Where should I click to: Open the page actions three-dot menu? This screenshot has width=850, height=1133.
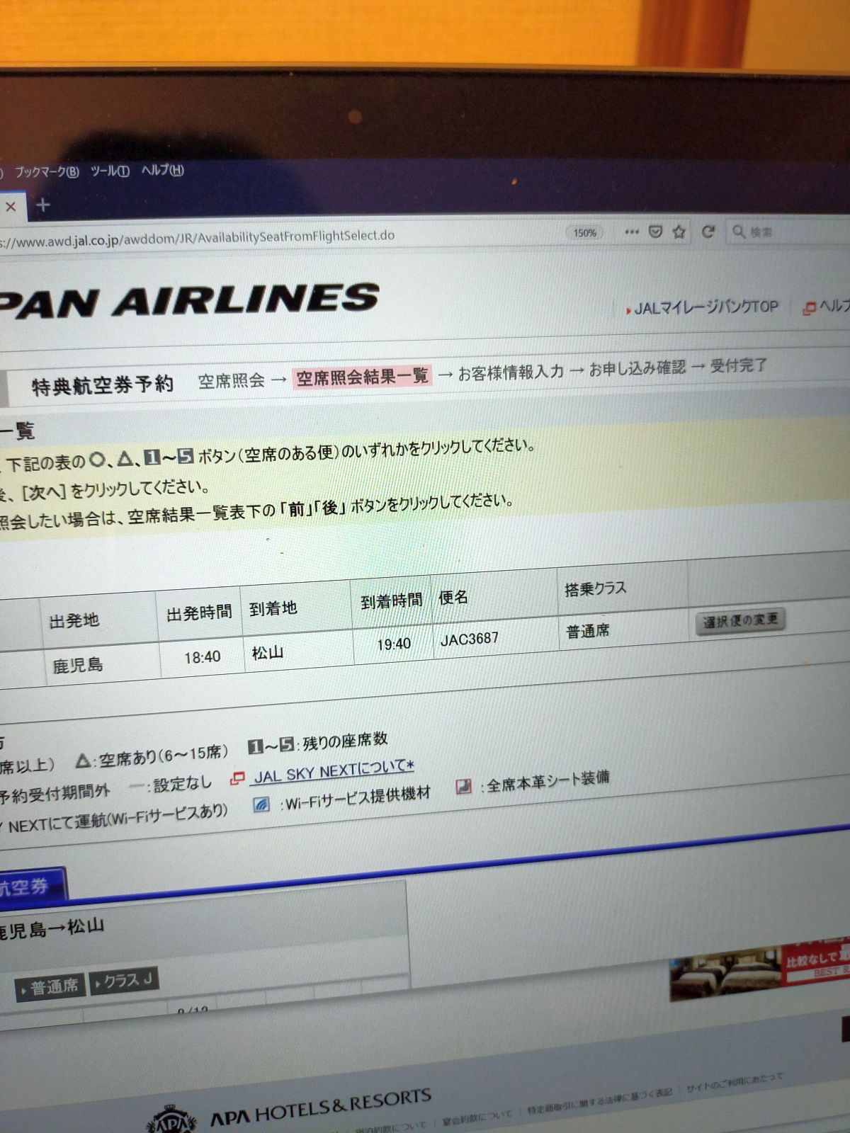(x=631, y=232)
